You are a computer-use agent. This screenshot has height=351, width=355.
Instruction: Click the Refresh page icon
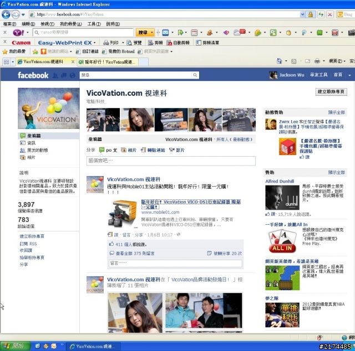click(x=321, y=15)
